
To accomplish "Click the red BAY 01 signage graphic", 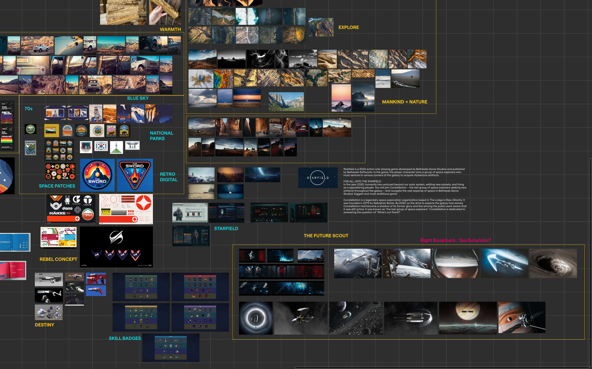I will coord(126,209).
